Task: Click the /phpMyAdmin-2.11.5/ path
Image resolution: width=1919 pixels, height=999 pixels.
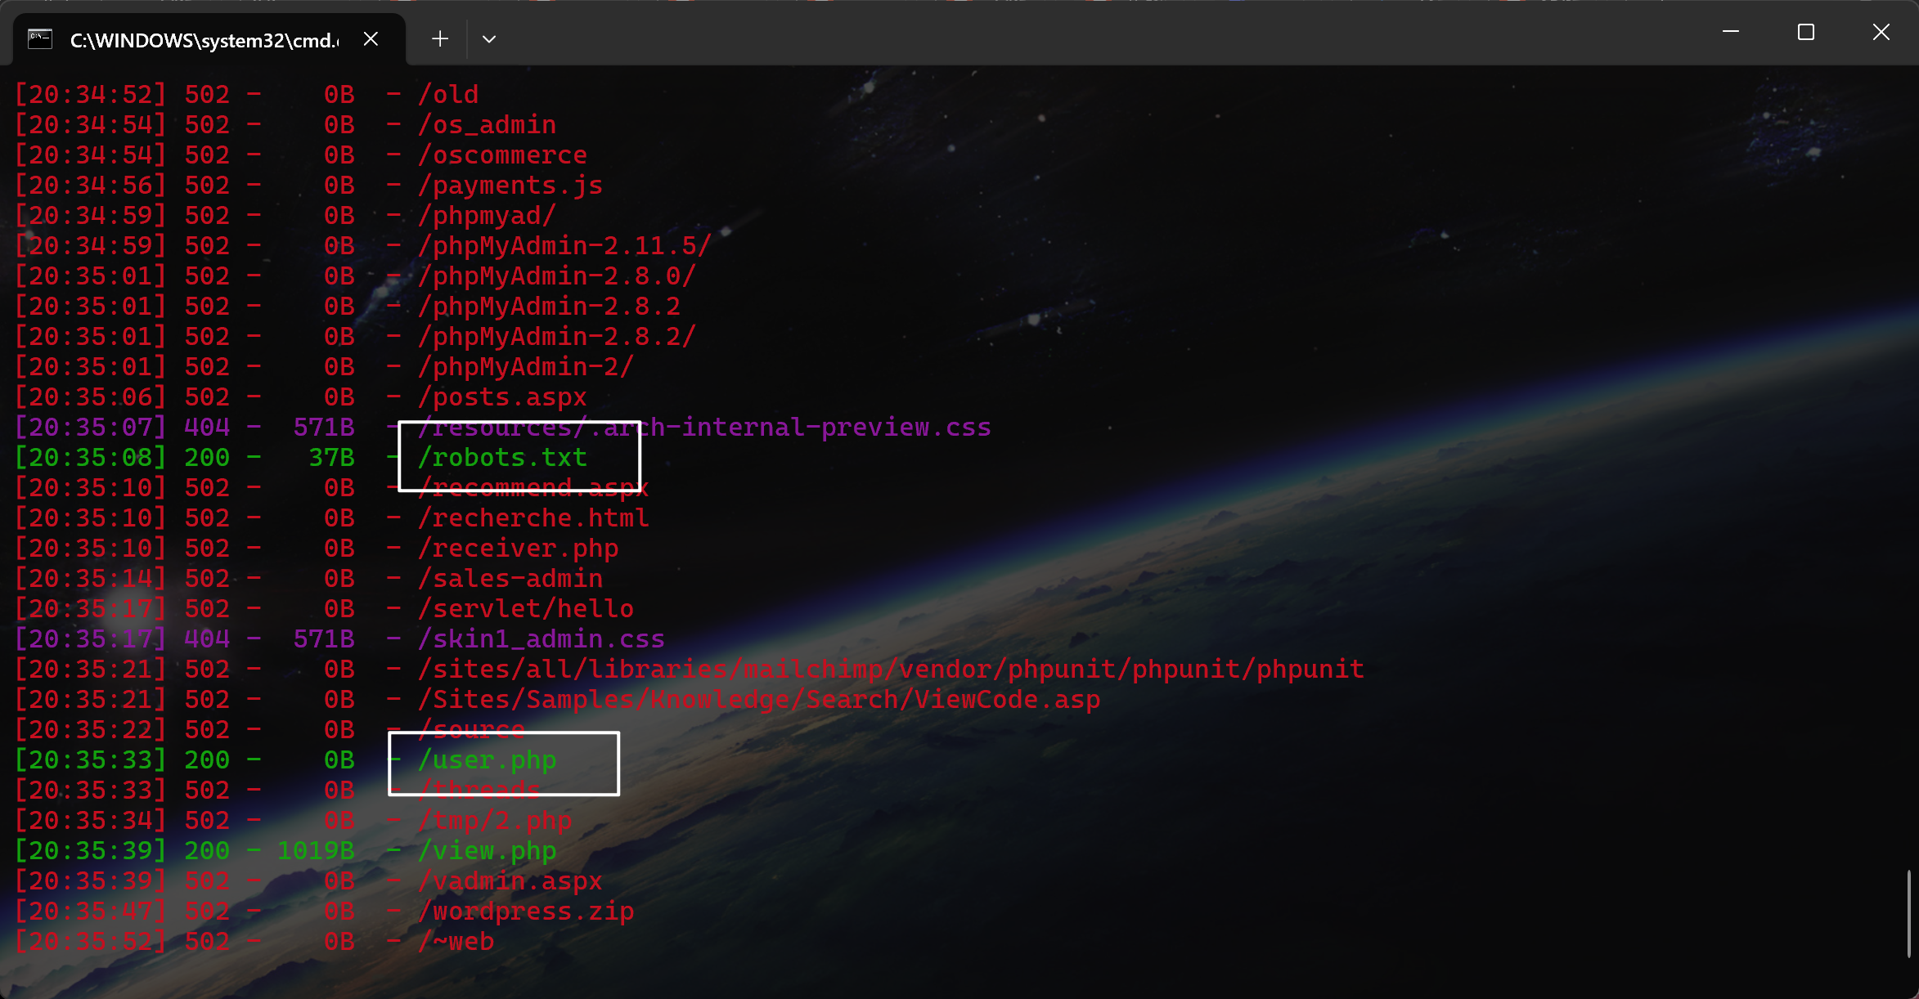Action: (564, 246)
